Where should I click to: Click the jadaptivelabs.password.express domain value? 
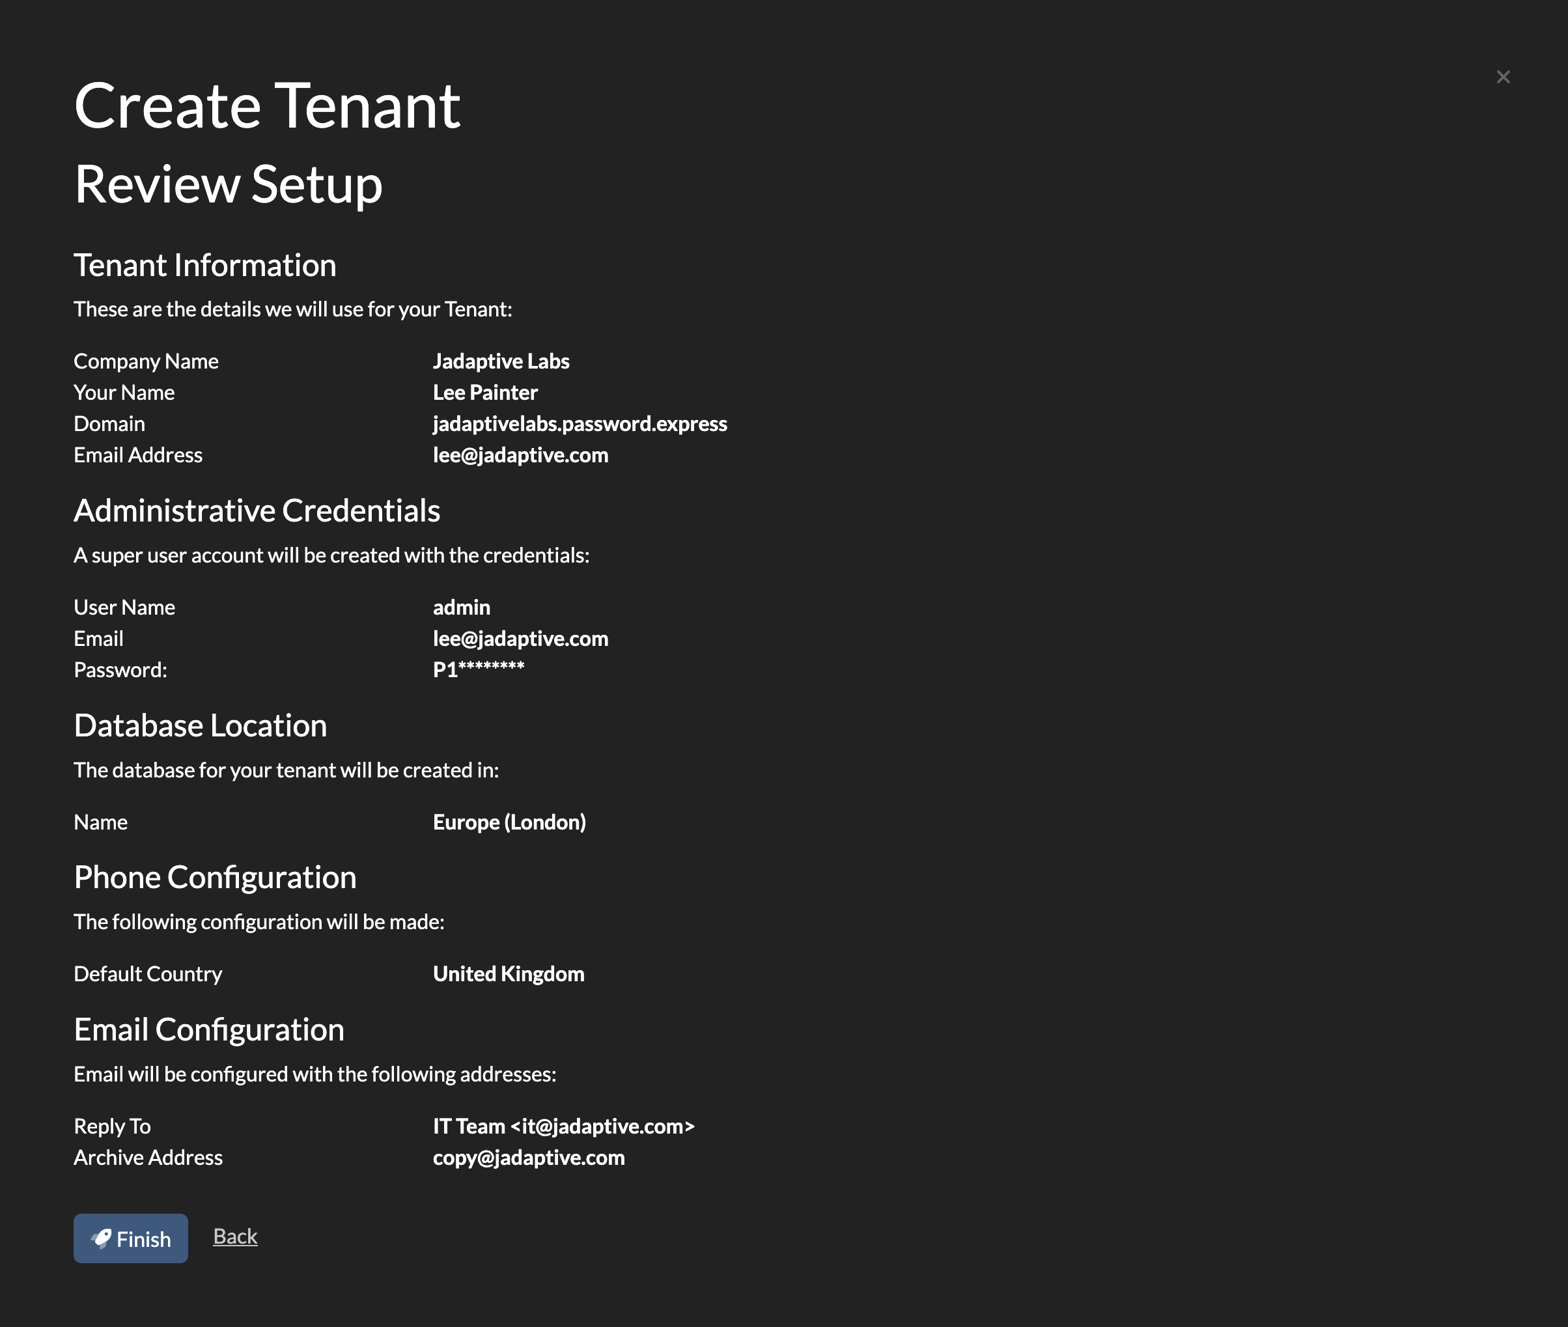(580, 423)
